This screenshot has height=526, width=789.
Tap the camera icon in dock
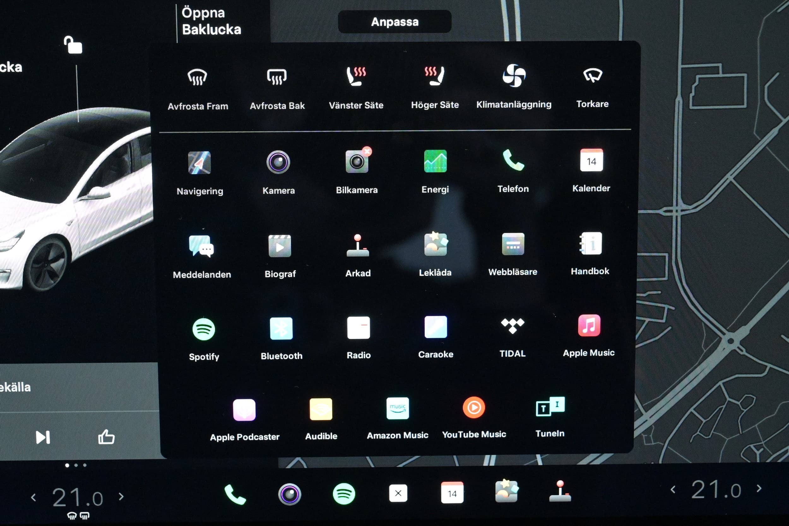[289, 494]
